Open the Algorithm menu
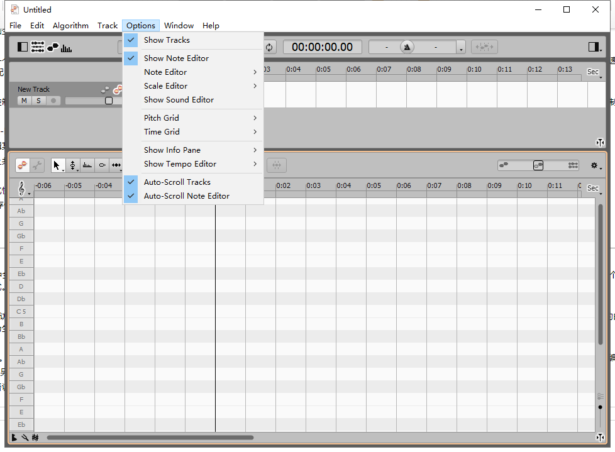The image size is (615, 452). [70, 26]
